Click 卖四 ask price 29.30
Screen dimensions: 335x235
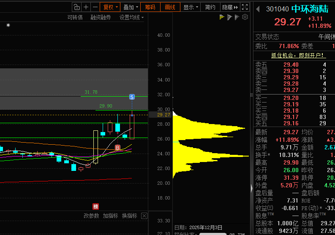(x=291, y=71)
